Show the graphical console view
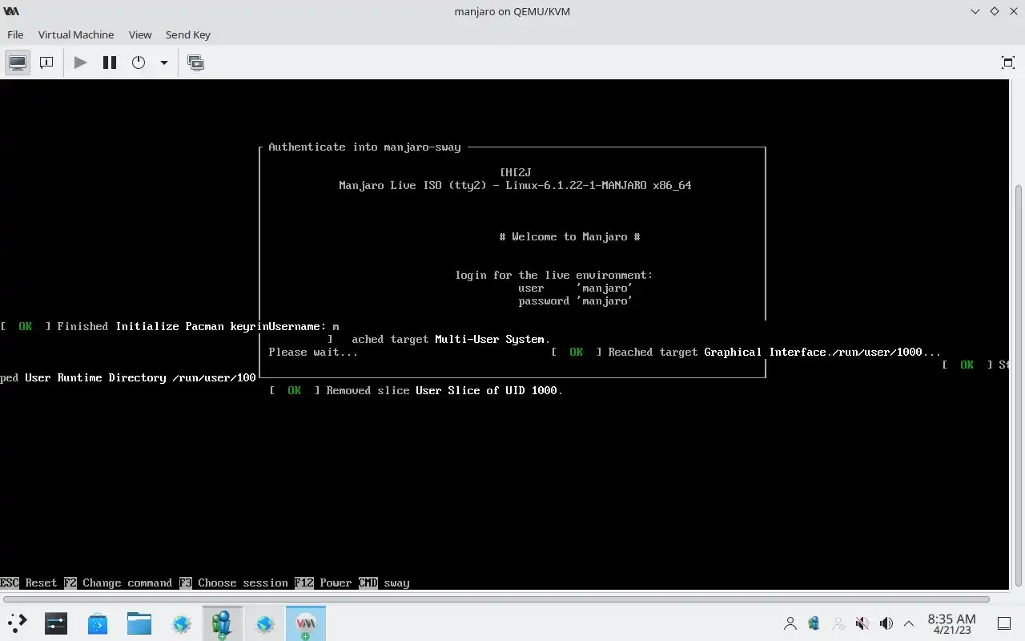Screen dimensions: 1025x641 tap(18, 62)
